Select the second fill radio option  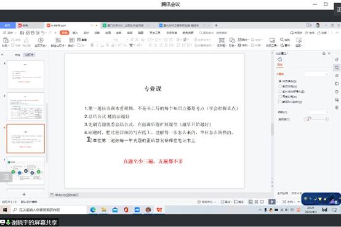click(280, 86)
